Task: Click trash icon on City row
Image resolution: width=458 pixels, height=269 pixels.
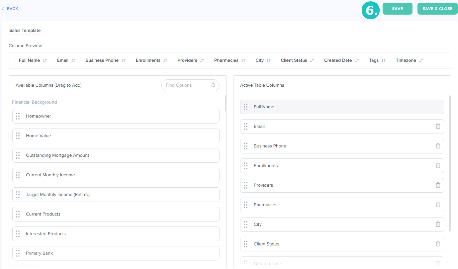Action: click(438, 224)
